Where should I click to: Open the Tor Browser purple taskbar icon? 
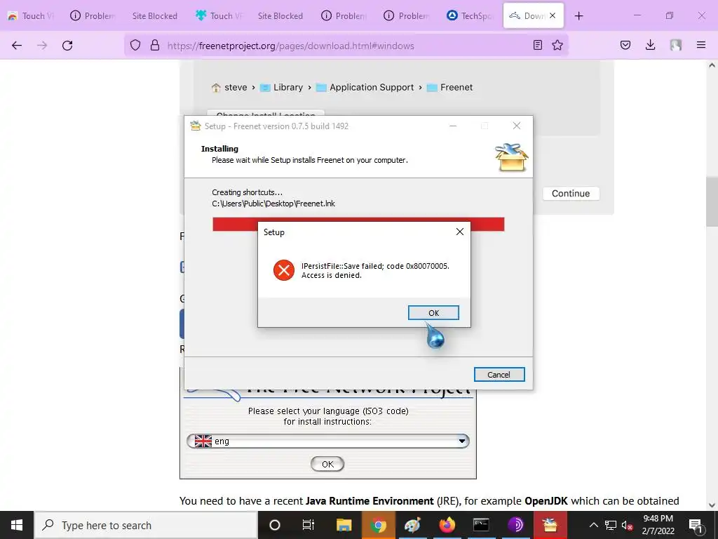click(x=515, y=525)
